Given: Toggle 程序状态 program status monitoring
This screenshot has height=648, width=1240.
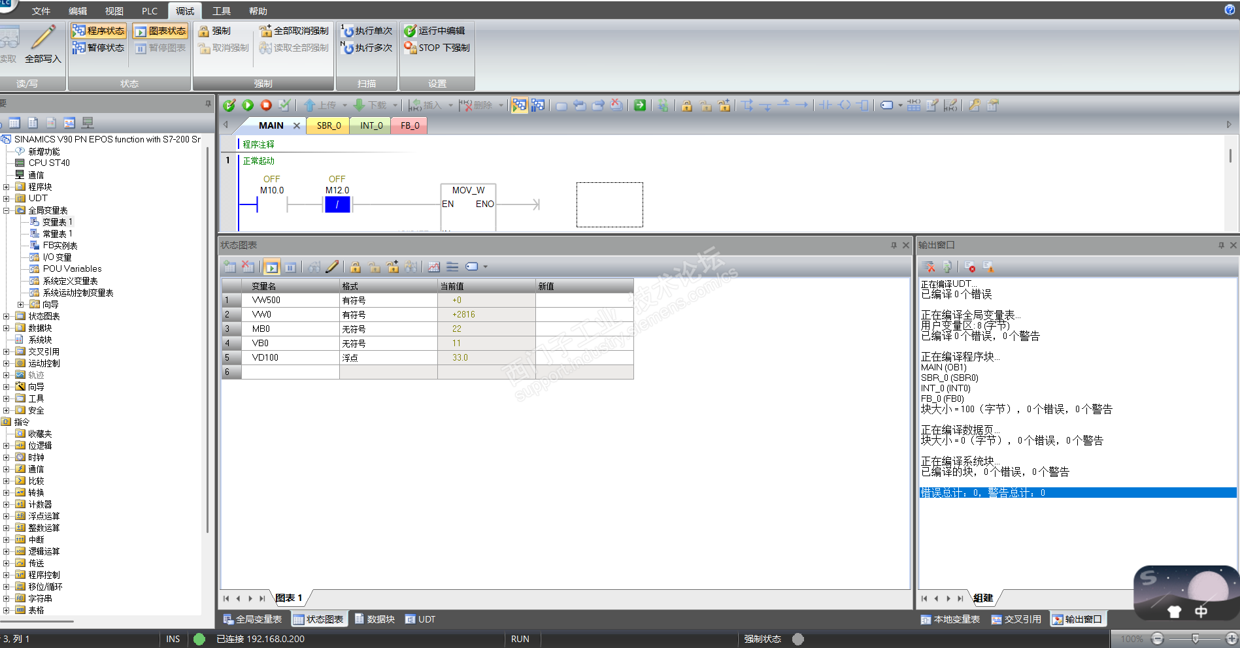Looking at the screenshot, I should point(98,31).
